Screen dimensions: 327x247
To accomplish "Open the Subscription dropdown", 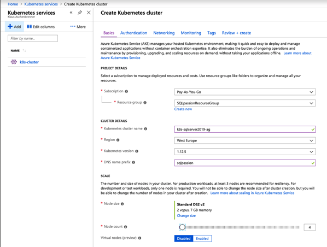I will 245,92.
